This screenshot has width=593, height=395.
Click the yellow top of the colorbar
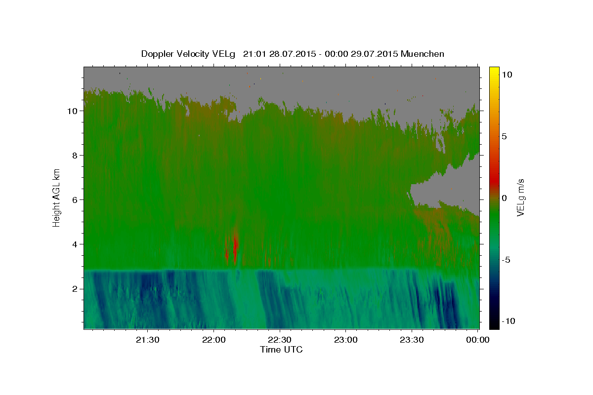coord(494,70)
